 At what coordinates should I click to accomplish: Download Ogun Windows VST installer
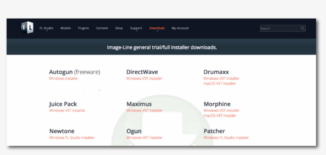tap(144, 138)
